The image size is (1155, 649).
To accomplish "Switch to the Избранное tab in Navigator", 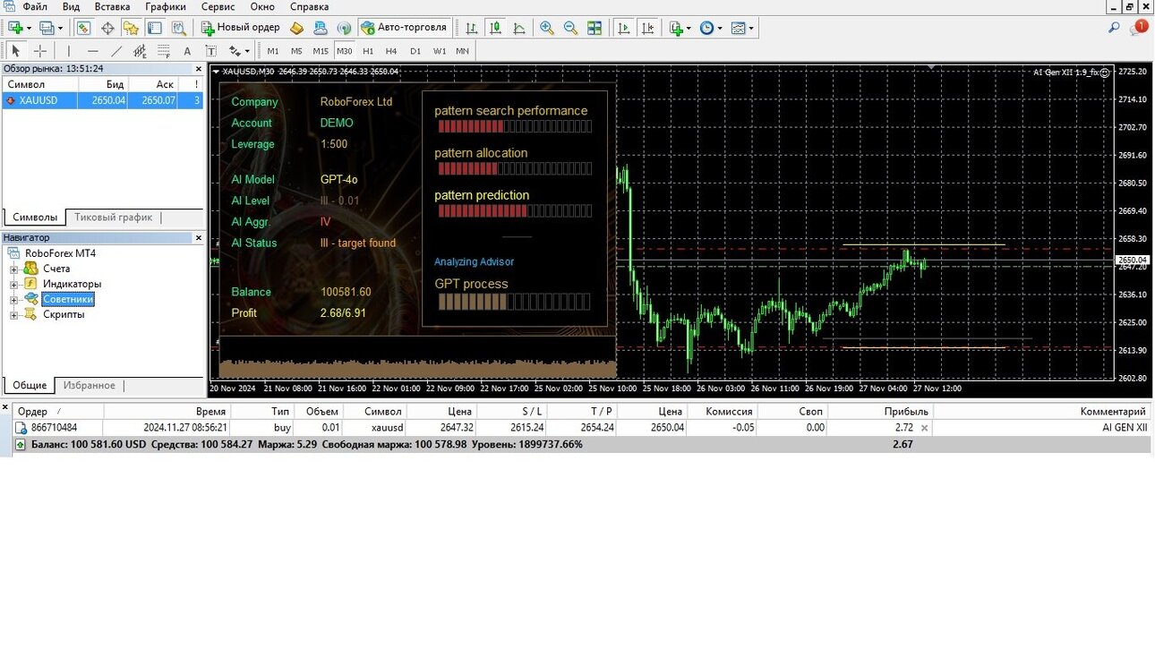I will click(x=88, y=386).
